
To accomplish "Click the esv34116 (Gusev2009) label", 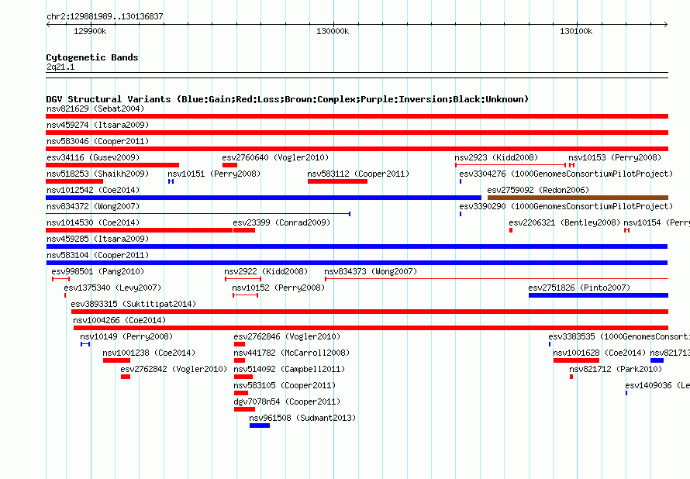I will pos(93,157).
